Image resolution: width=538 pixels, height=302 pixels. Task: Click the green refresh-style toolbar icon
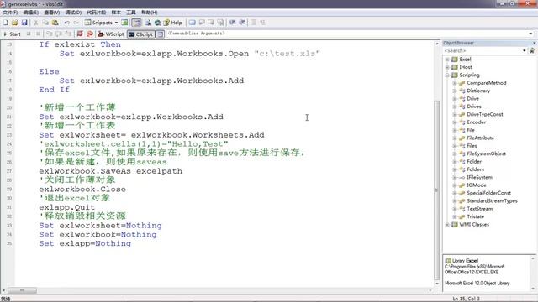157,23
